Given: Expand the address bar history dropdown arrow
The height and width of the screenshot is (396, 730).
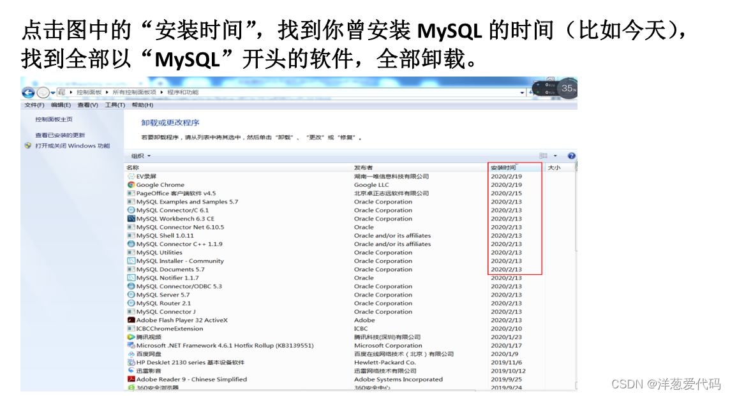Looking at the screenshot, I should coord(522,92).
